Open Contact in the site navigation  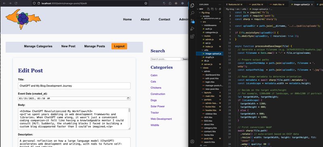(x=164, y=19)
